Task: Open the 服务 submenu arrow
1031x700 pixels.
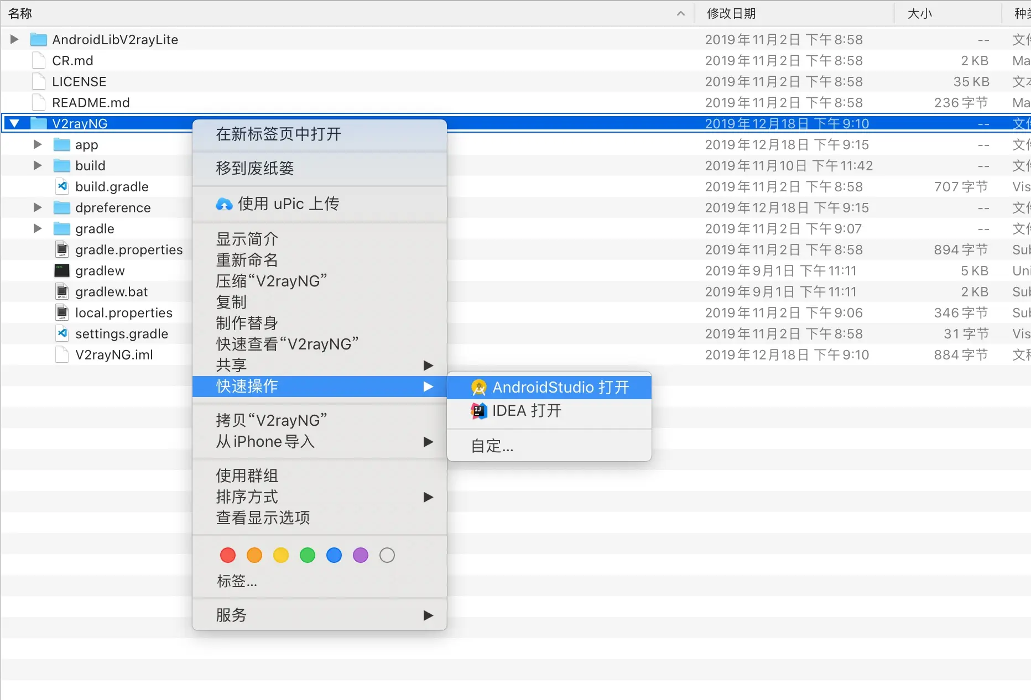Action: (x=428, y=615)
